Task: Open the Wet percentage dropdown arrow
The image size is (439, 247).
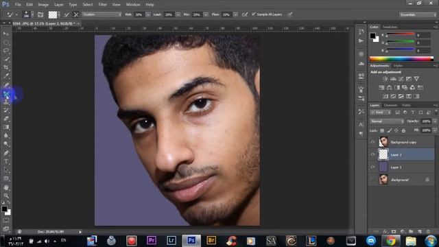Action: tap(148, 14)
